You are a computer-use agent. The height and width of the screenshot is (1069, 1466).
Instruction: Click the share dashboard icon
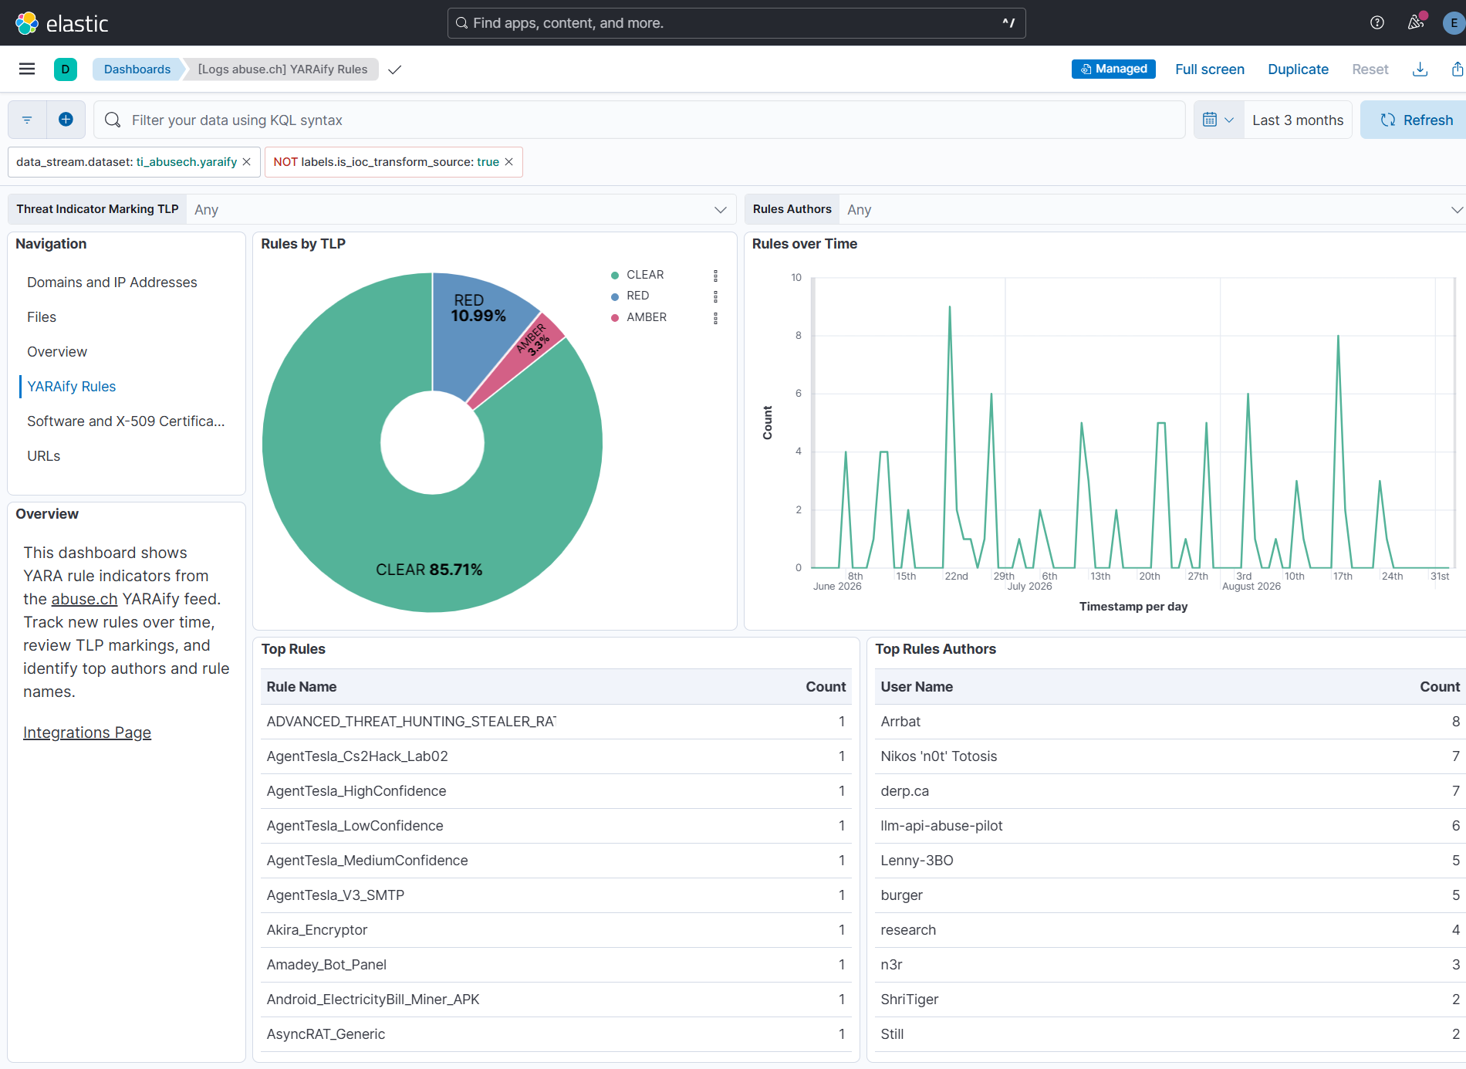tap(1457, 69)
